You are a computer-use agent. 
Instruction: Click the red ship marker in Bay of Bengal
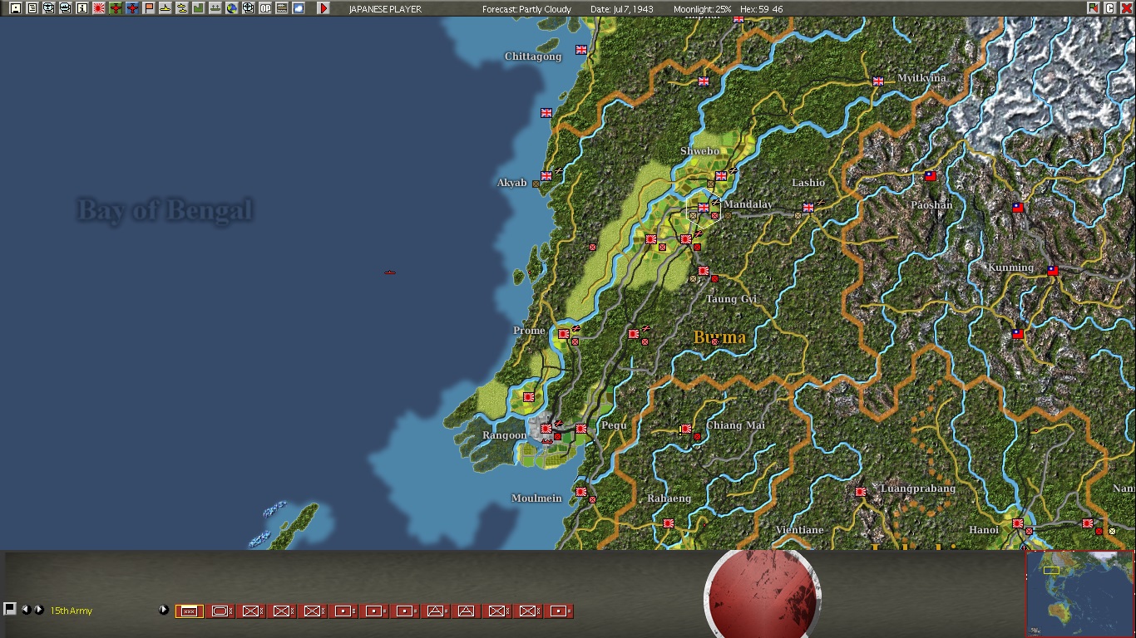pos(390,272)
